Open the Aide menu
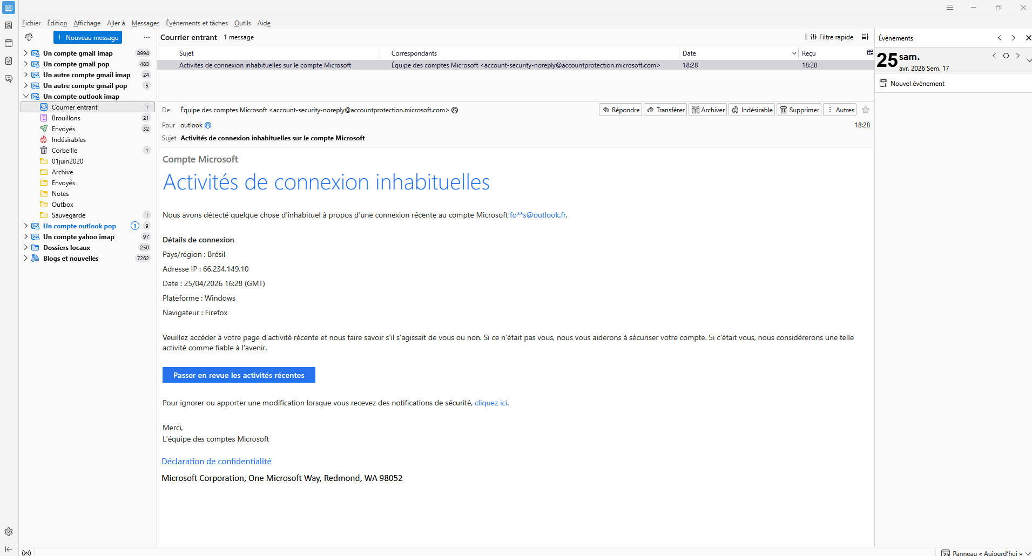This screenshot has width=1032, height=556. (x=264, y=23)
